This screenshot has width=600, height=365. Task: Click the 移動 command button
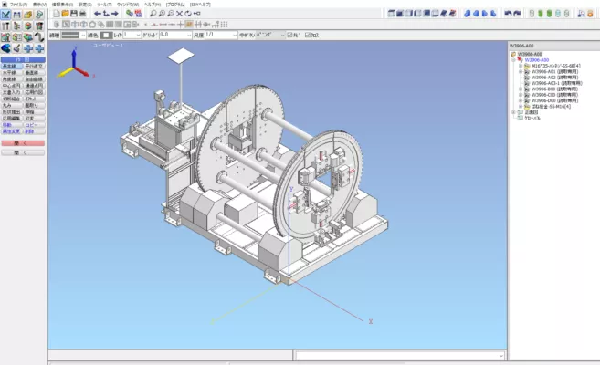click(x=11, y=124)
